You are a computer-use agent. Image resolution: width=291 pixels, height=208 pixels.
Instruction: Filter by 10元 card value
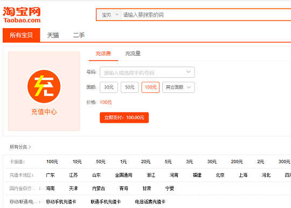tap(77, 162)
